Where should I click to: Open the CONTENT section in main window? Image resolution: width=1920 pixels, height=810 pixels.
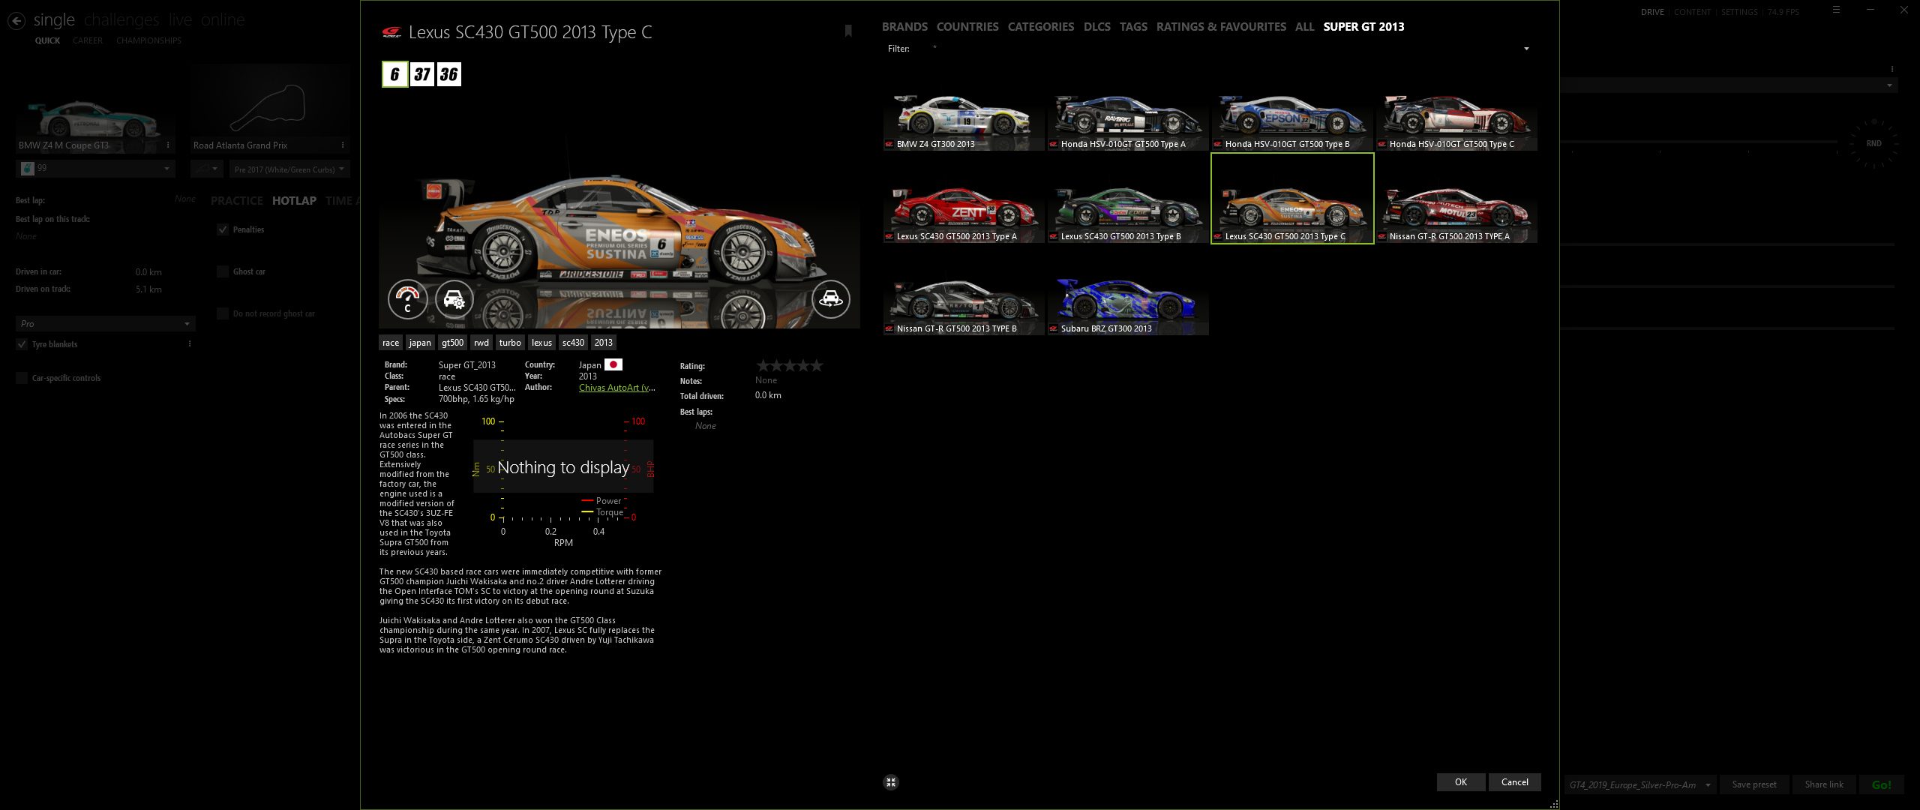point(1692,12)
